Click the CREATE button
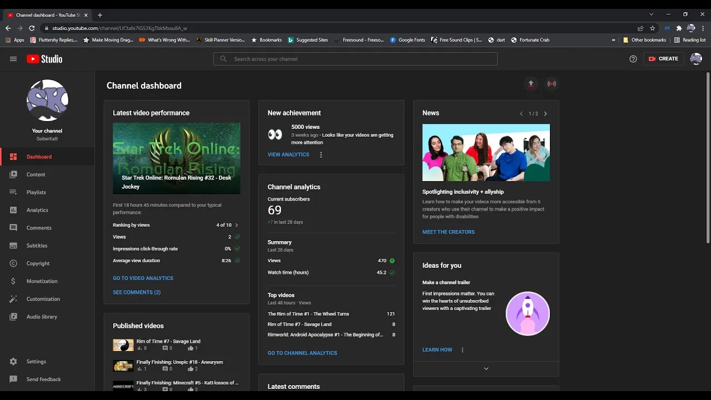The height and width of the screenshot is (400, 711). point(663,59)
